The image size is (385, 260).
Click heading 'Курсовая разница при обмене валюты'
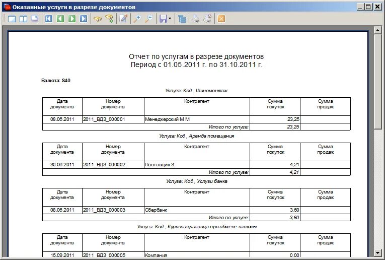click(212, 227)
